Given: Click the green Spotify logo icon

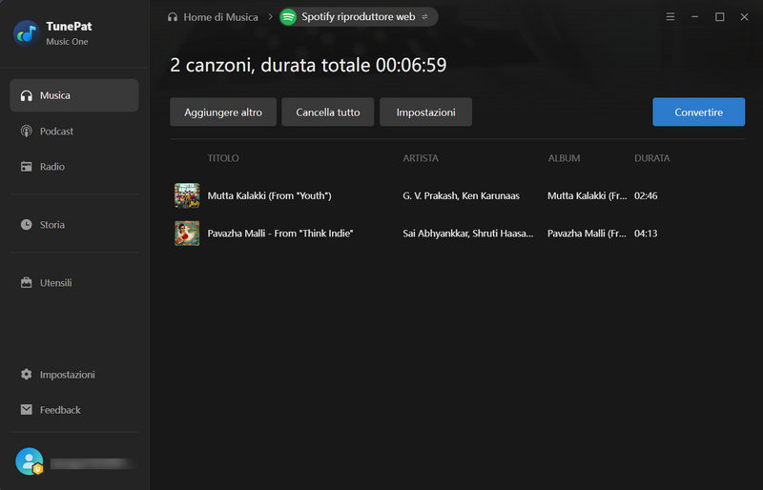Looking at the screenshot, I should click(x=288, y=17).
